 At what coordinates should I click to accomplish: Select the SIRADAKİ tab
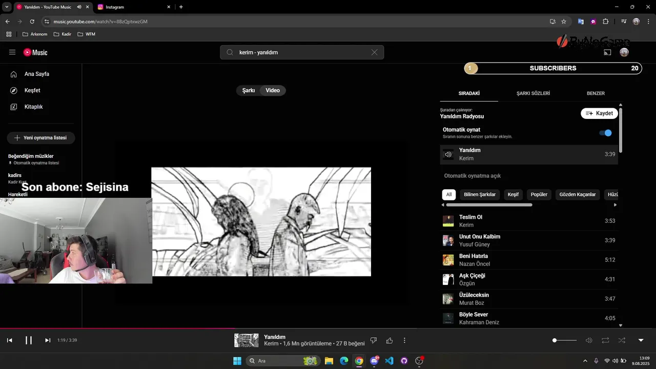tap(469, 93)
